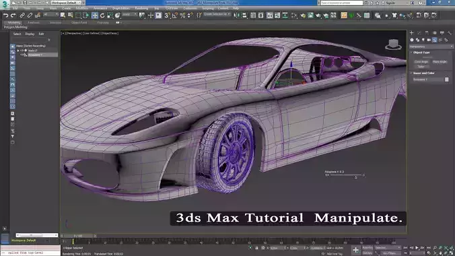Image resolution: width=455 pixels, height=256 pixels.
Task: Activate the Select and Link tool
Action: [x=22, y=15]
